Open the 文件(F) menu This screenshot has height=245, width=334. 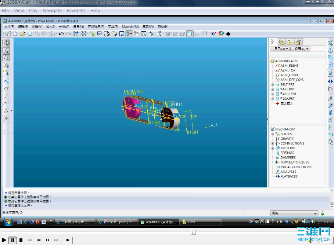(x=9, y=26)
